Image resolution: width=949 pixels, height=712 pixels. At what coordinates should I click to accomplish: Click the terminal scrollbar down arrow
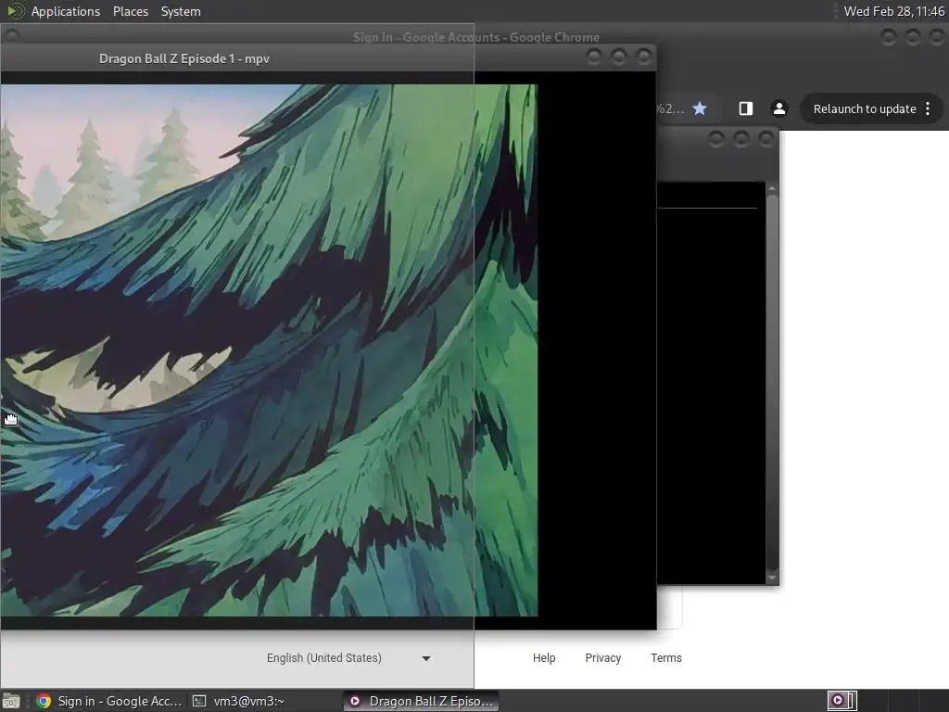[772, 578]
